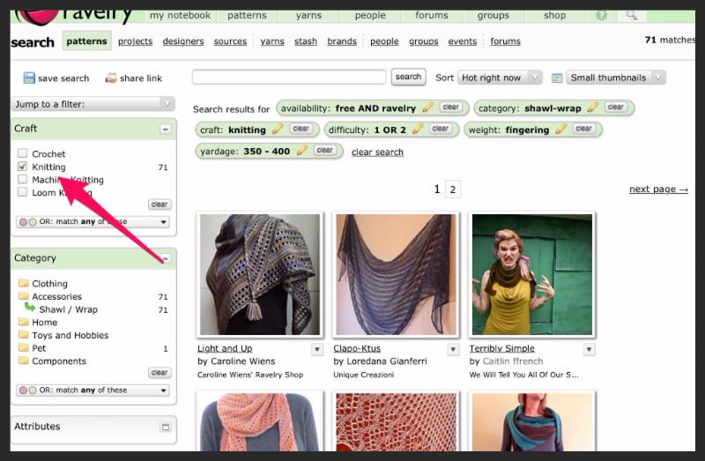Open the help question mark icon

(x=602, y=15)
